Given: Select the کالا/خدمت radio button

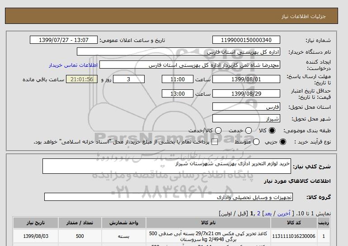Looking at the screenshot, I should (x=218, y=130).
